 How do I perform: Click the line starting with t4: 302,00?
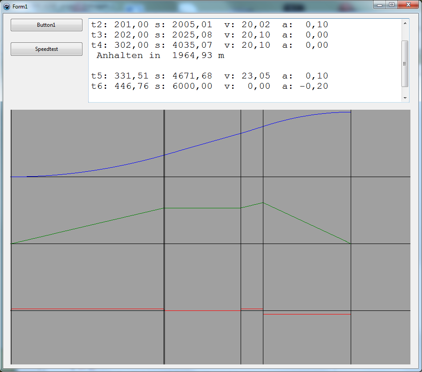tap(209, 45)
